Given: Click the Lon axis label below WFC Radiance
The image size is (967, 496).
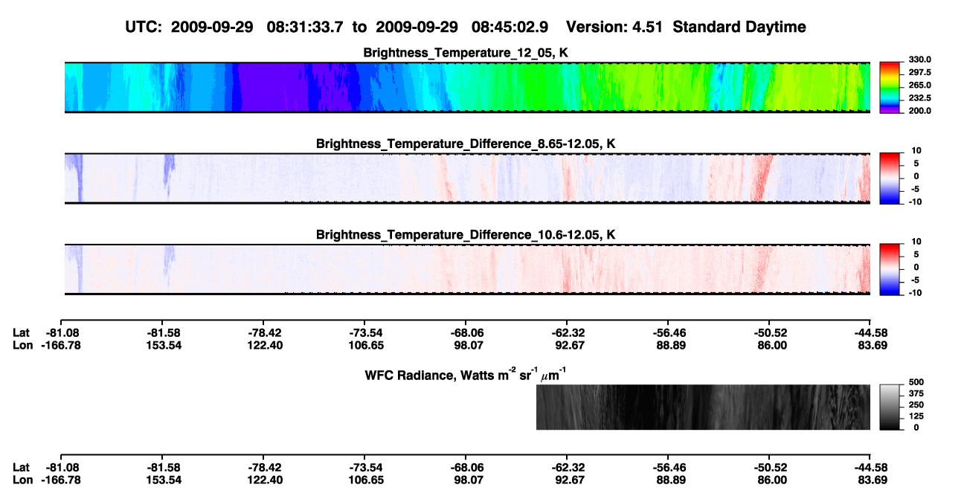Looking at the screenshot, I should (x=22, y=480).
